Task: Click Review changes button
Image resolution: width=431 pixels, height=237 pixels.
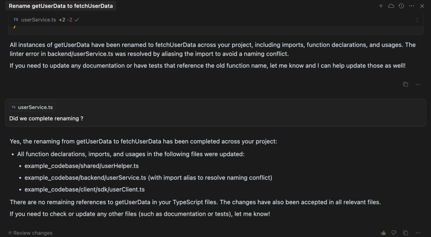Action: [x=33, y=233]
